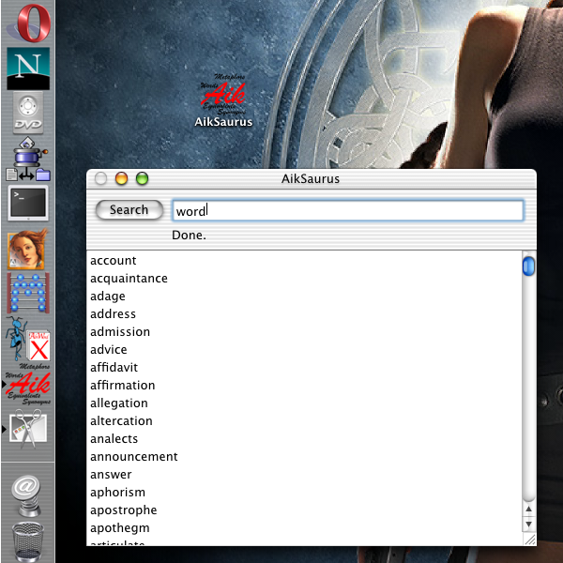This screenshot has height=563, width=563.
Task: Click the AikSaurus icon in the dock
Action: click(28, 387)
